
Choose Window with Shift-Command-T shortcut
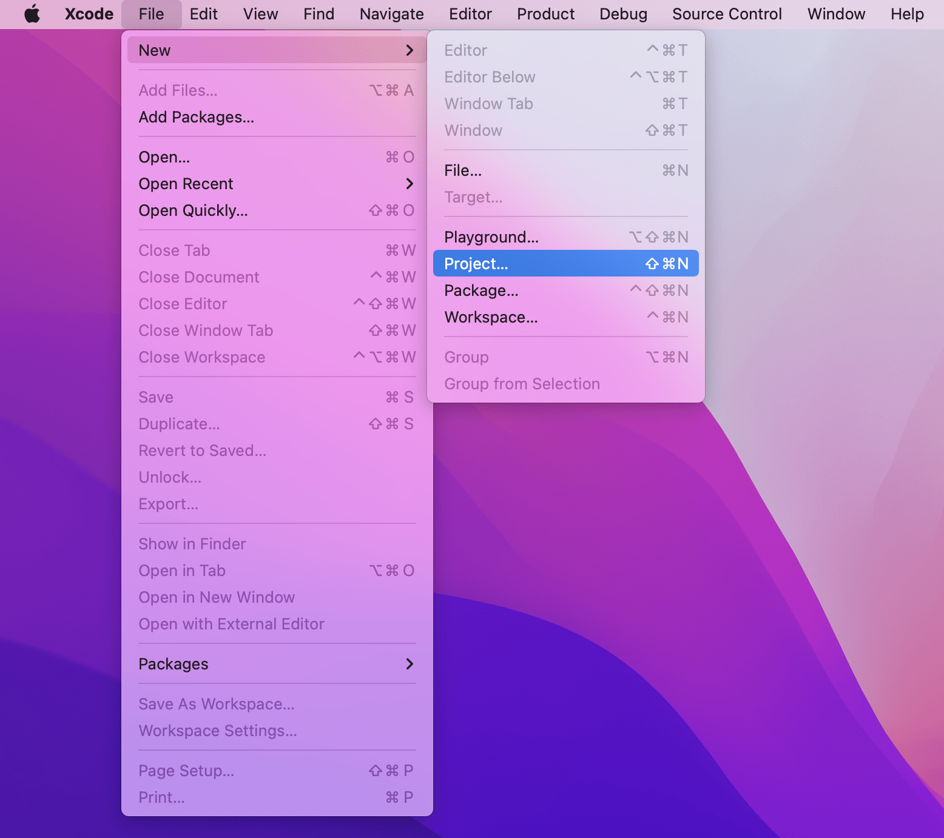click(566, 130)
